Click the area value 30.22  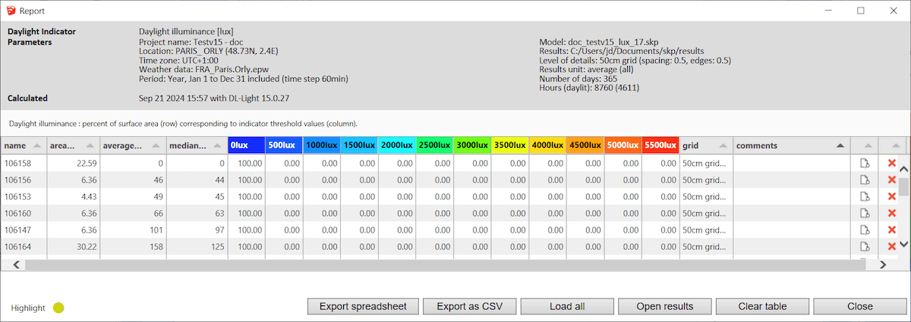point(86,246)
